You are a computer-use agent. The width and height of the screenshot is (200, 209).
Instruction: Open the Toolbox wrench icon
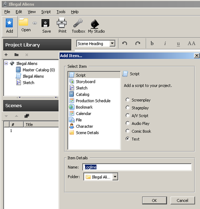78,23
